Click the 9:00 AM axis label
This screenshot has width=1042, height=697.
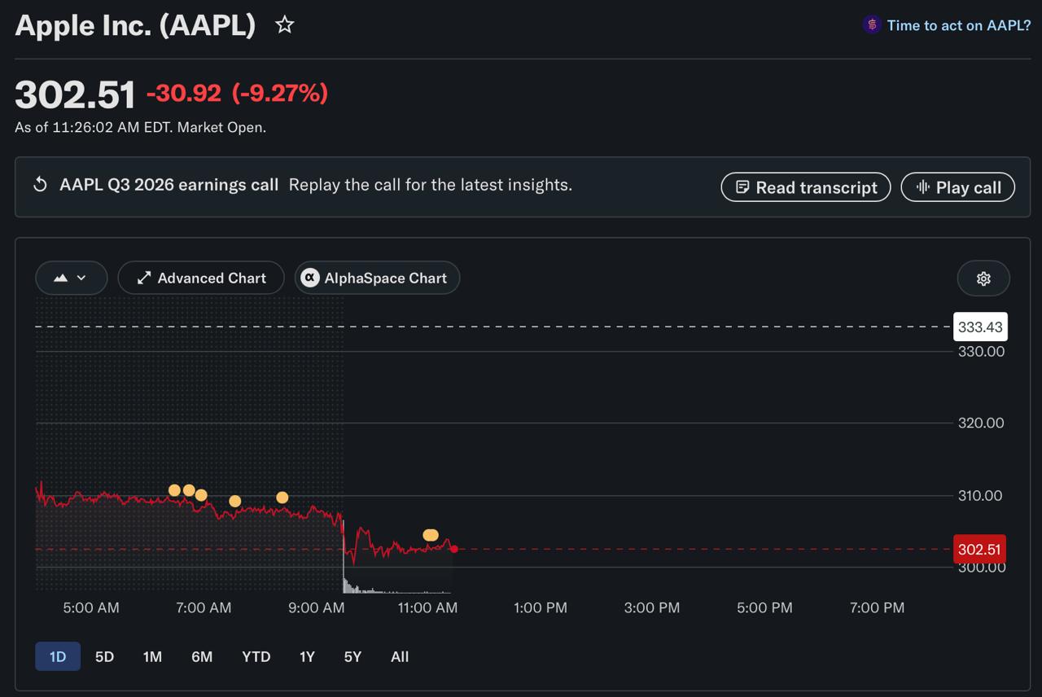[316, 607]
